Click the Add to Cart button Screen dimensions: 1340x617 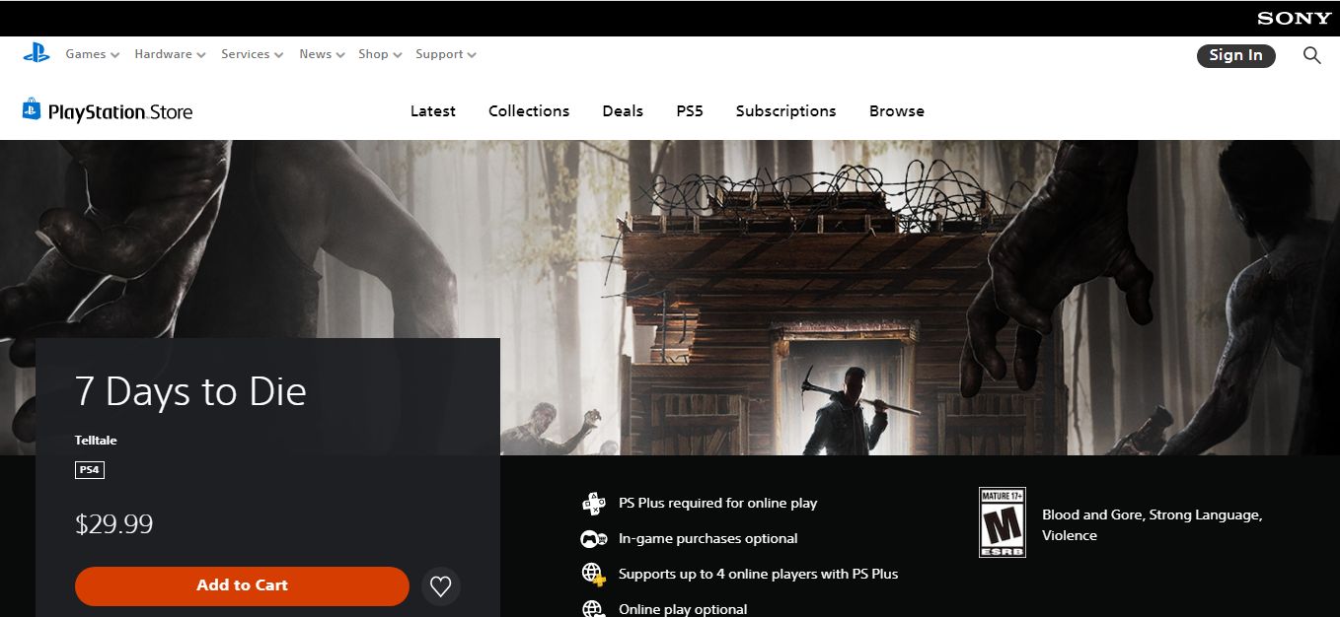tap(242, 585)
